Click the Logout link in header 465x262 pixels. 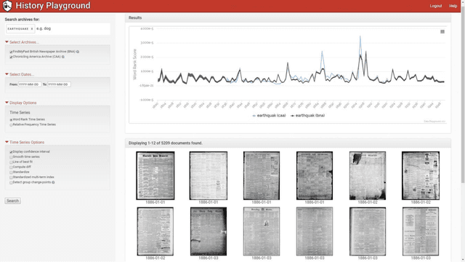click(x=436, y=6)
